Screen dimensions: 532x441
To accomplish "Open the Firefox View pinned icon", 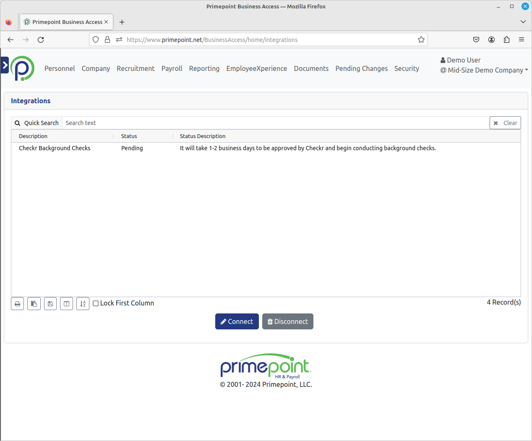I will coord(9,22).
